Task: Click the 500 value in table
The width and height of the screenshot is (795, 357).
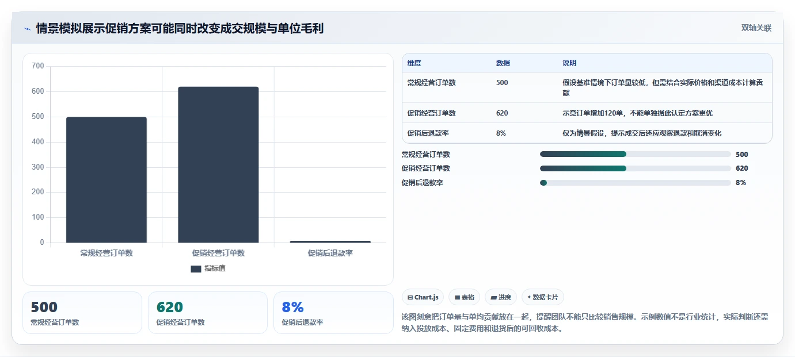Action: click(x=502, y=83)
